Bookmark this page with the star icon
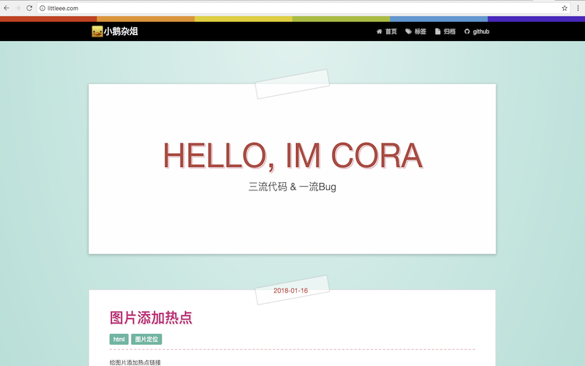Viewport: 585px width, 366px height. tap(565, 7)
